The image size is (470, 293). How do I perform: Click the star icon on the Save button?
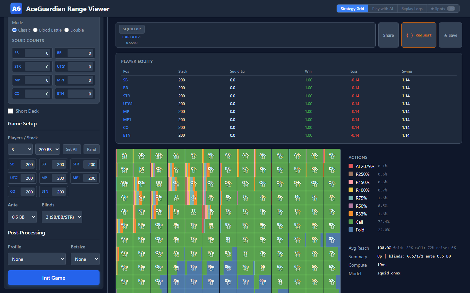coord(446,35)
